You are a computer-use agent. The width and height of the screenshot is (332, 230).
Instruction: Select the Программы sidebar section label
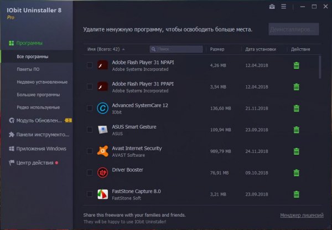[29, 43]
